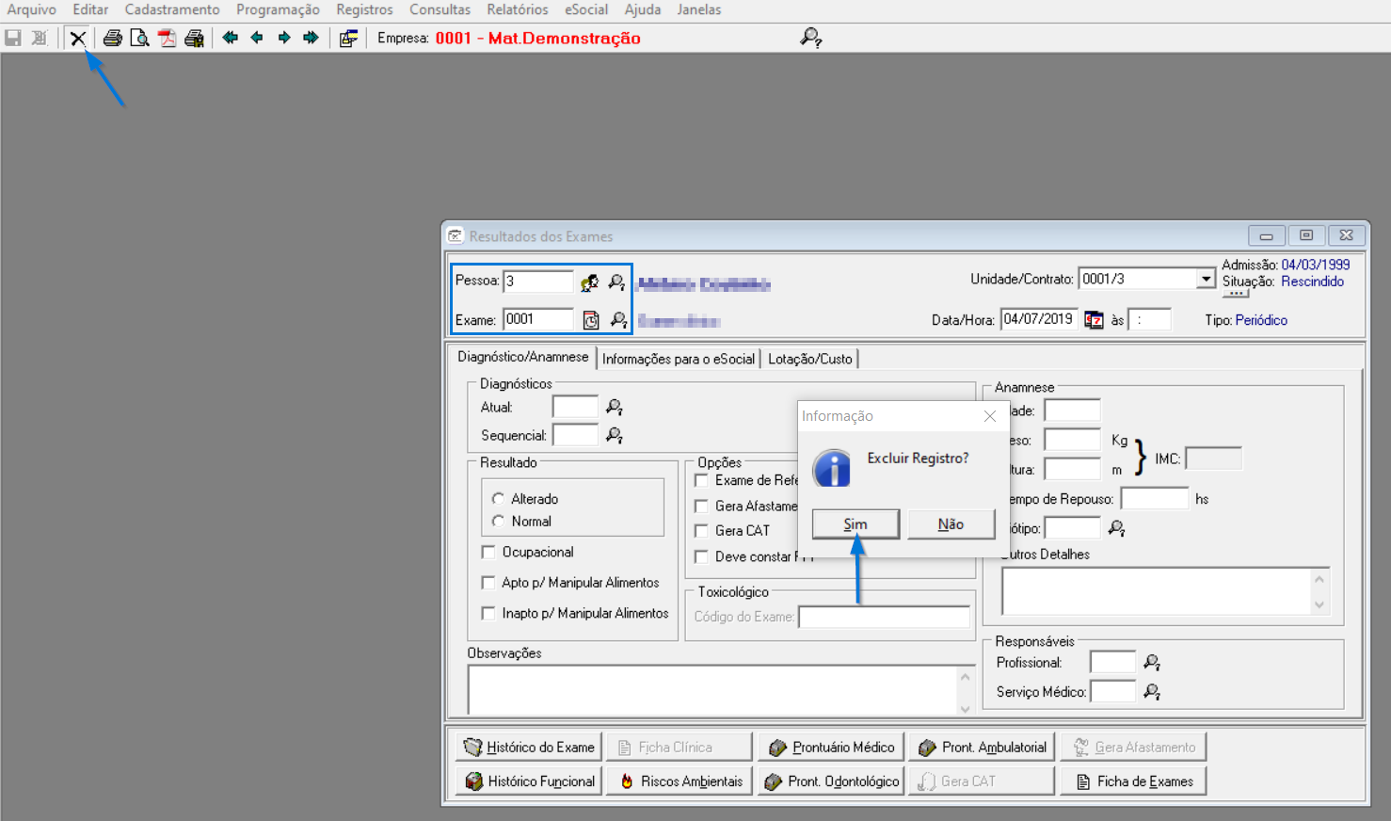The image size is (1391, 821).
Task: Switch to the Lotação/Custo tab
Action: click(809, 359)
